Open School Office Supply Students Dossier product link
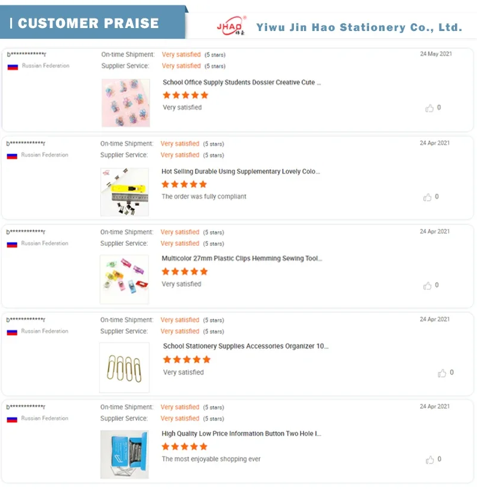 tap(241, 82)
